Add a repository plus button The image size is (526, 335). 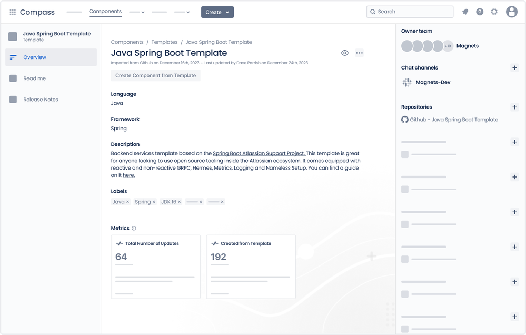pyautogui.click(x=514, y=107)
